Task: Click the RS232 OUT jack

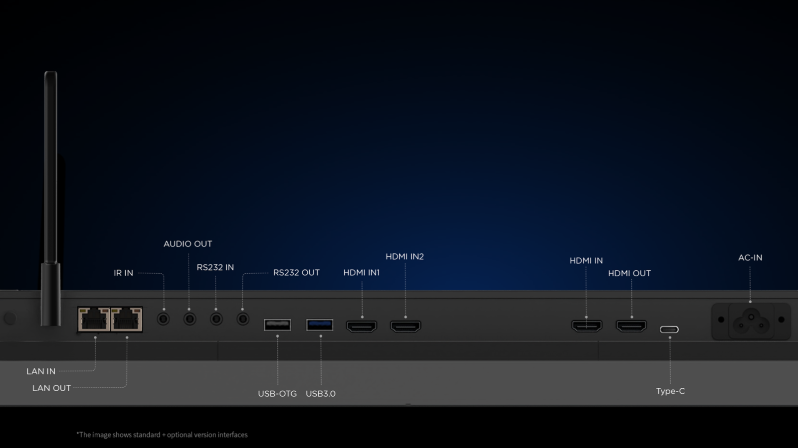Action: click(x=243, y=318)
